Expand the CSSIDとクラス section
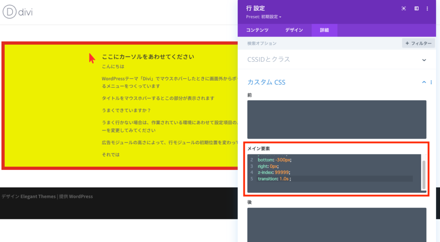This screenshot has width=440, height=242. [x=424, y=60]
